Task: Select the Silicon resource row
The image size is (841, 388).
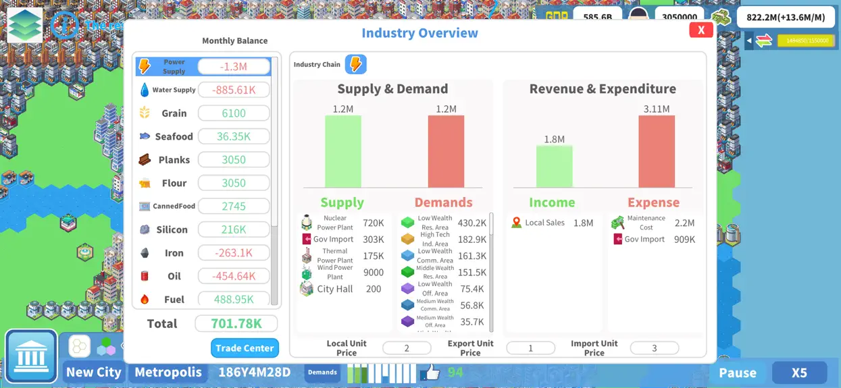Action: coord(203,229)
